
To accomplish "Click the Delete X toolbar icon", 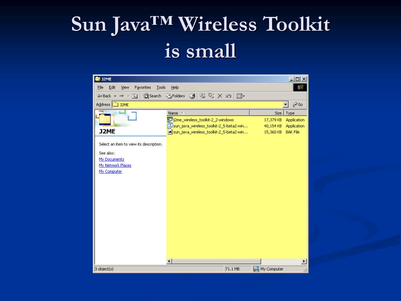I will 220,96.
